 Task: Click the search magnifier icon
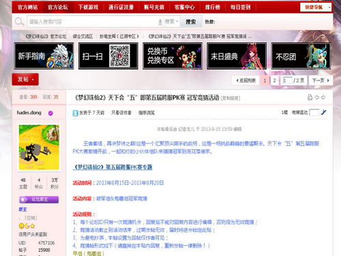point(19,22)
